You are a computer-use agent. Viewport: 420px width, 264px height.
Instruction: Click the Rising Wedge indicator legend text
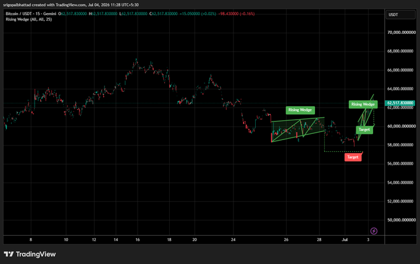coord(28,19)
